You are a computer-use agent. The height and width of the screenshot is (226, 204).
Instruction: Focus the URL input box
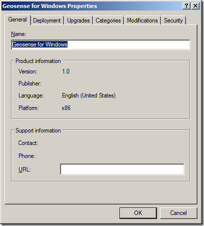[x=122, y=169]
